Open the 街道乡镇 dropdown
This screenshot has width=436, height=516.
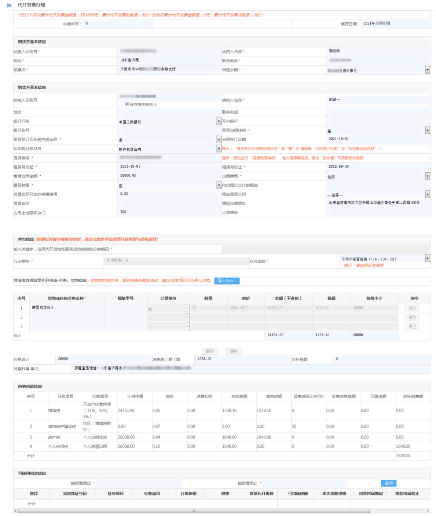point(427,70)
